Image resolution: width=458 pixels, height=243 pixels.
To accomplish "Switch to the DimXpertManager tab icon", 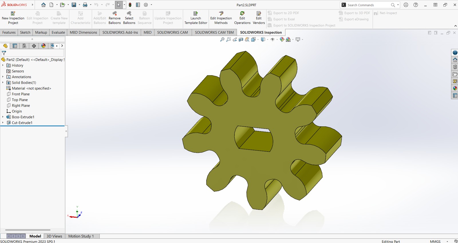I will (x=34, y=46).
